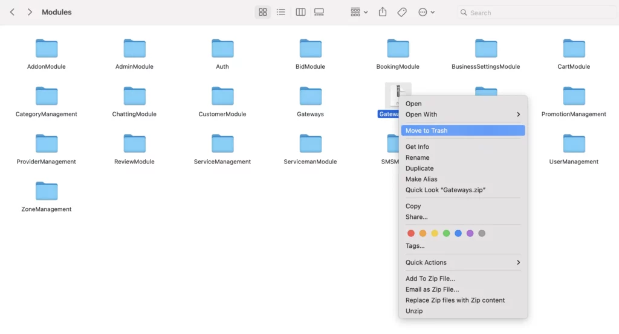Choose Duplicate in context menu

point(463,168)
